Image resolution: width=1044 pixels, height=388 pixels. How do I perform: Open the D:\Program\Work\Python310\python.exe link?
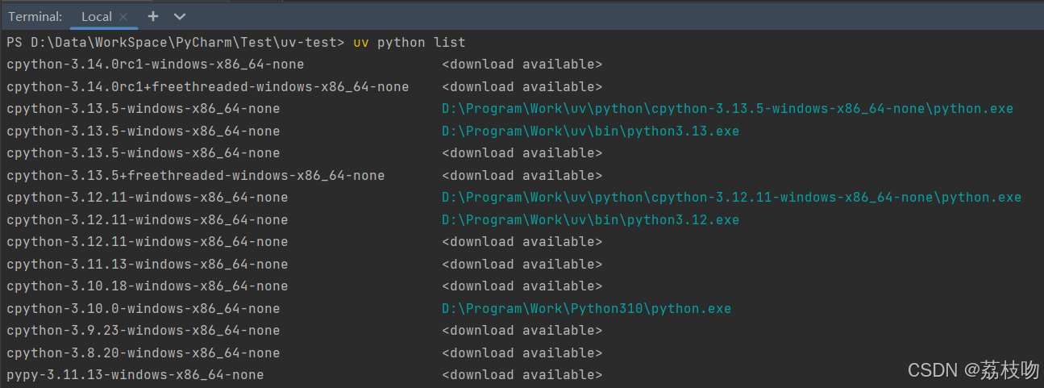(x=586, y=308)
